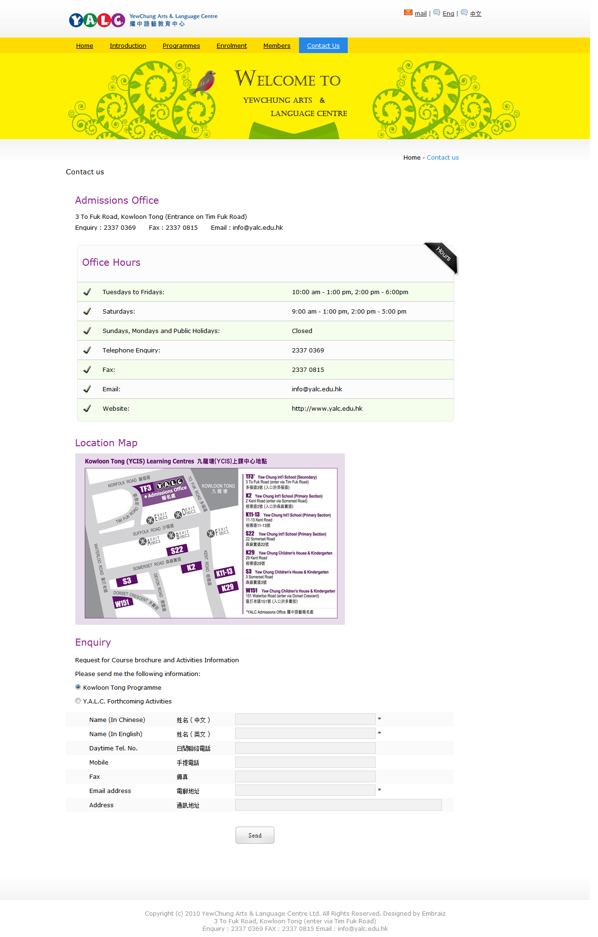Click the checkmark beside Tuesdays to Fridays
The width and height of the screenshot is (598, 937).
coord(87,292)
